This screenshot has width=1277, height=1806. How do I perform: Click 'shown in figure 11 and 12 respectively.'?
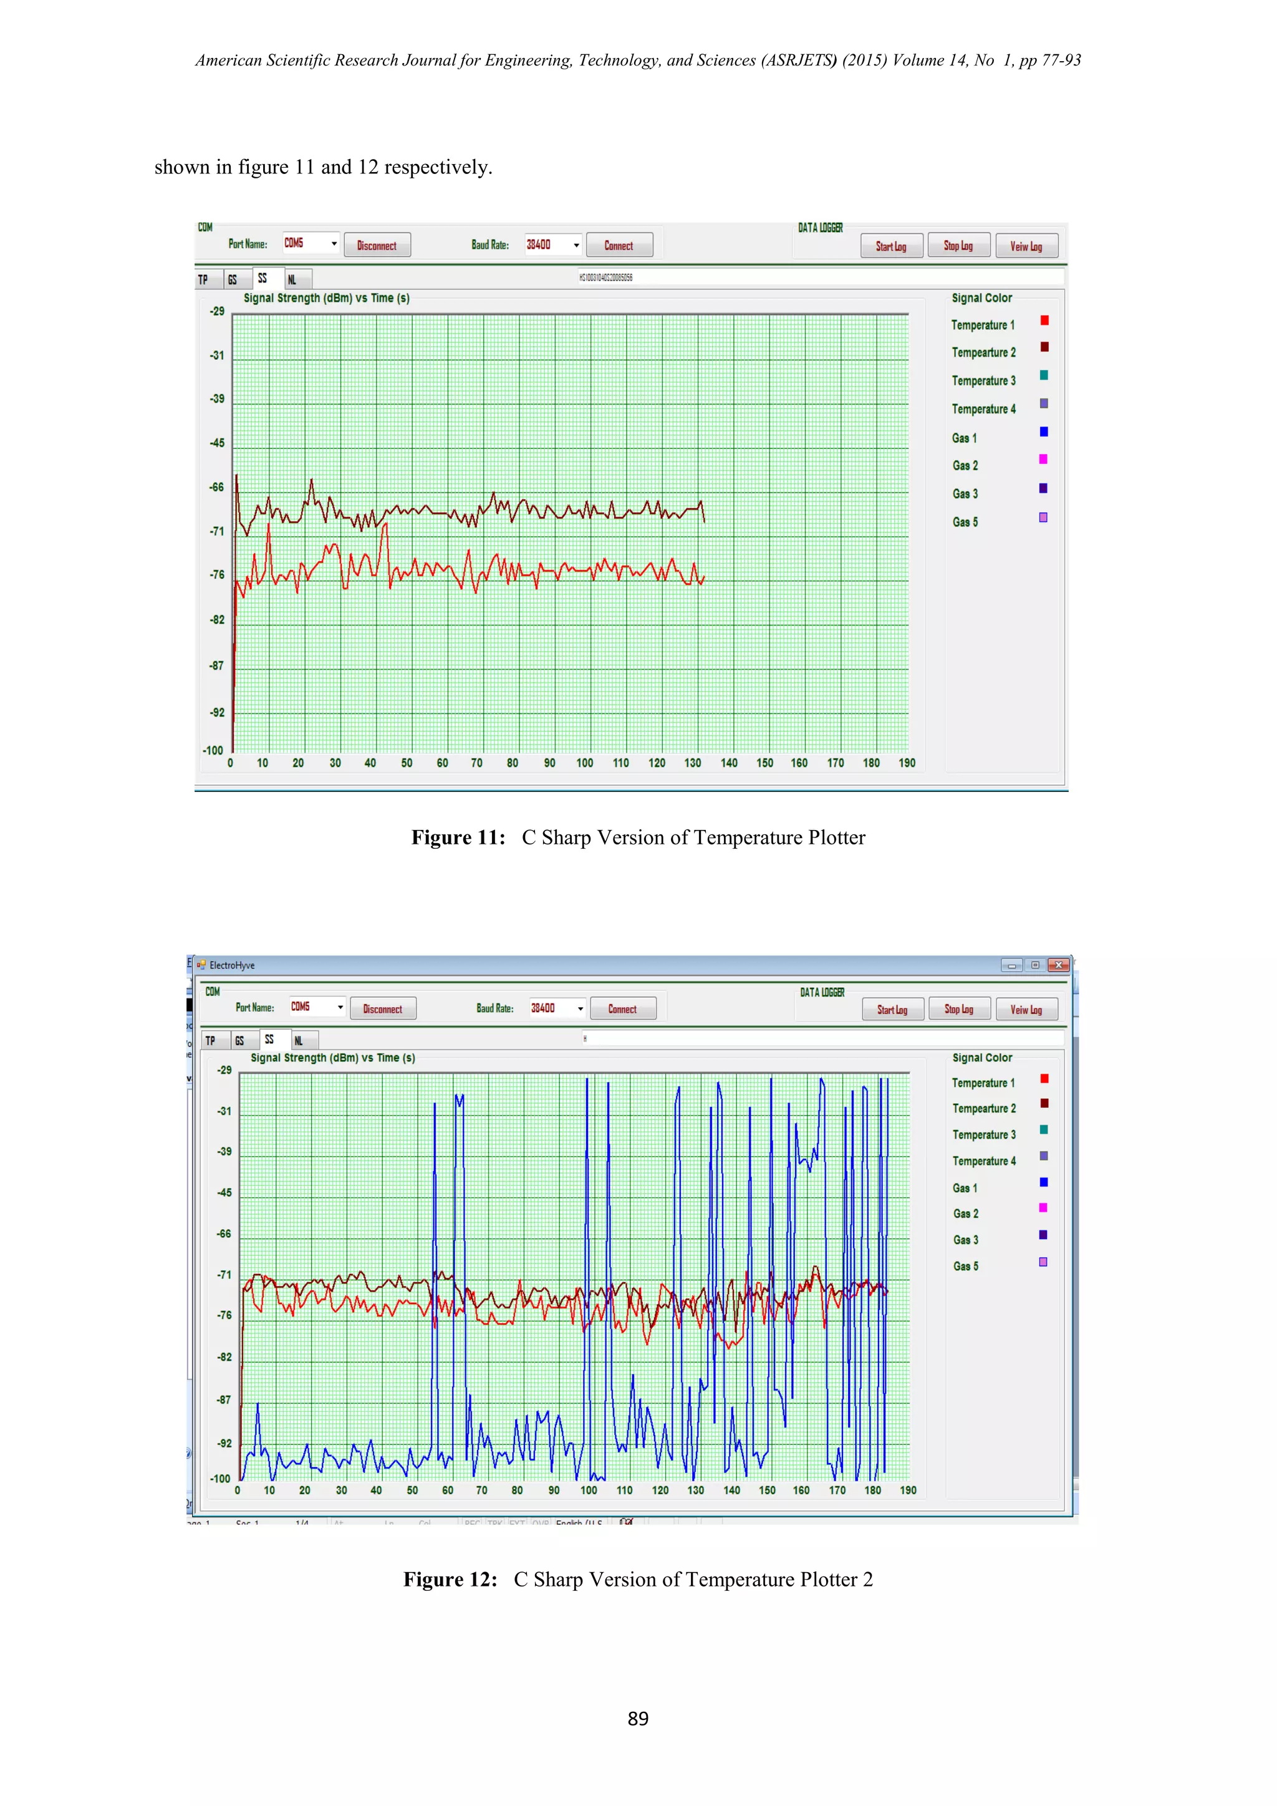coord(323,168)
